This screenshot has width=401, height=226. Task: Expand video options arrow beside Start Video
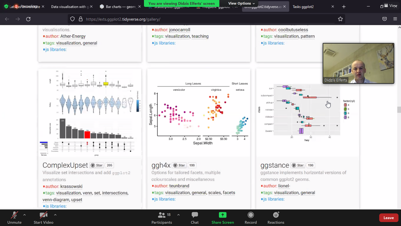tap(55, 214)
